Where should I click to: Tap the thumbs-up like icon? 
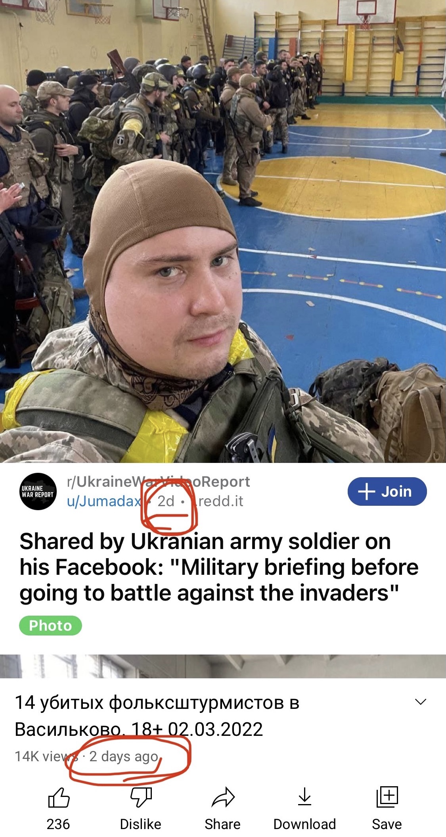point(59,798)
